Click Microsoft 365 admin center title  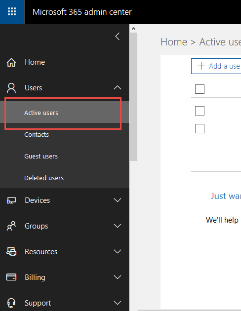click(82, 12)
